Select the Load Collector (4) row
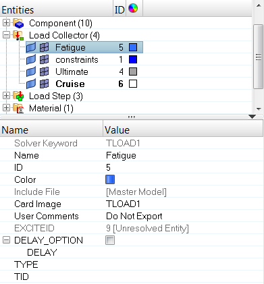The height and width of the screenshot is (284, 264). tap(64, 35)
